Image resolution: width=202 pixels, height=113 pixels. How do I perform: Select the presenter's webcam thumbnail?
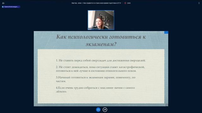(101, 20)
